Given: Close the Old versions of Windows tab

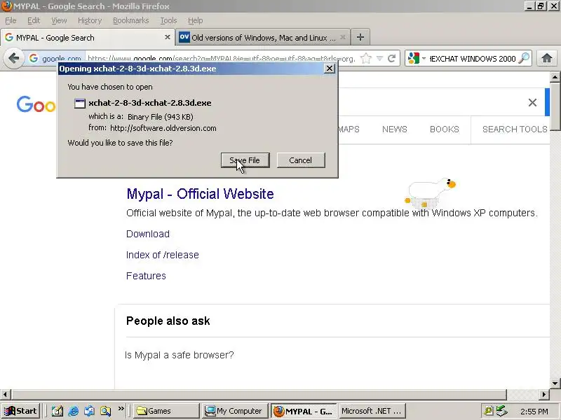Looking at the screenshot, I should click(343, 37).
